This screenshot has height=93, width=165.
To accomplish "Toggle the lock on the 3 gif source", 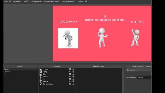I will point(73,74).
